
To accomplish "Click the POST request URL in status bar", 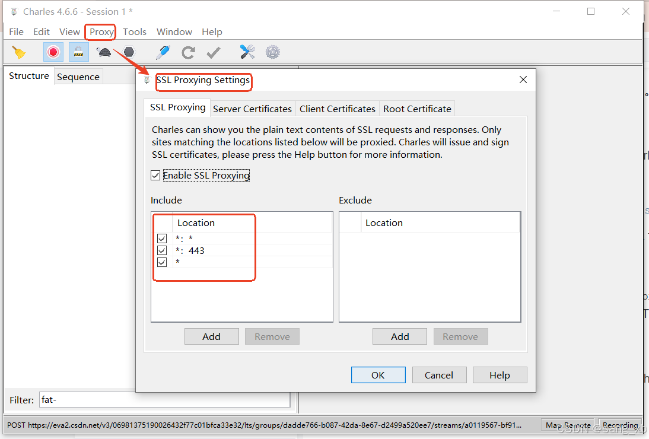I will (x=264, y=425).
